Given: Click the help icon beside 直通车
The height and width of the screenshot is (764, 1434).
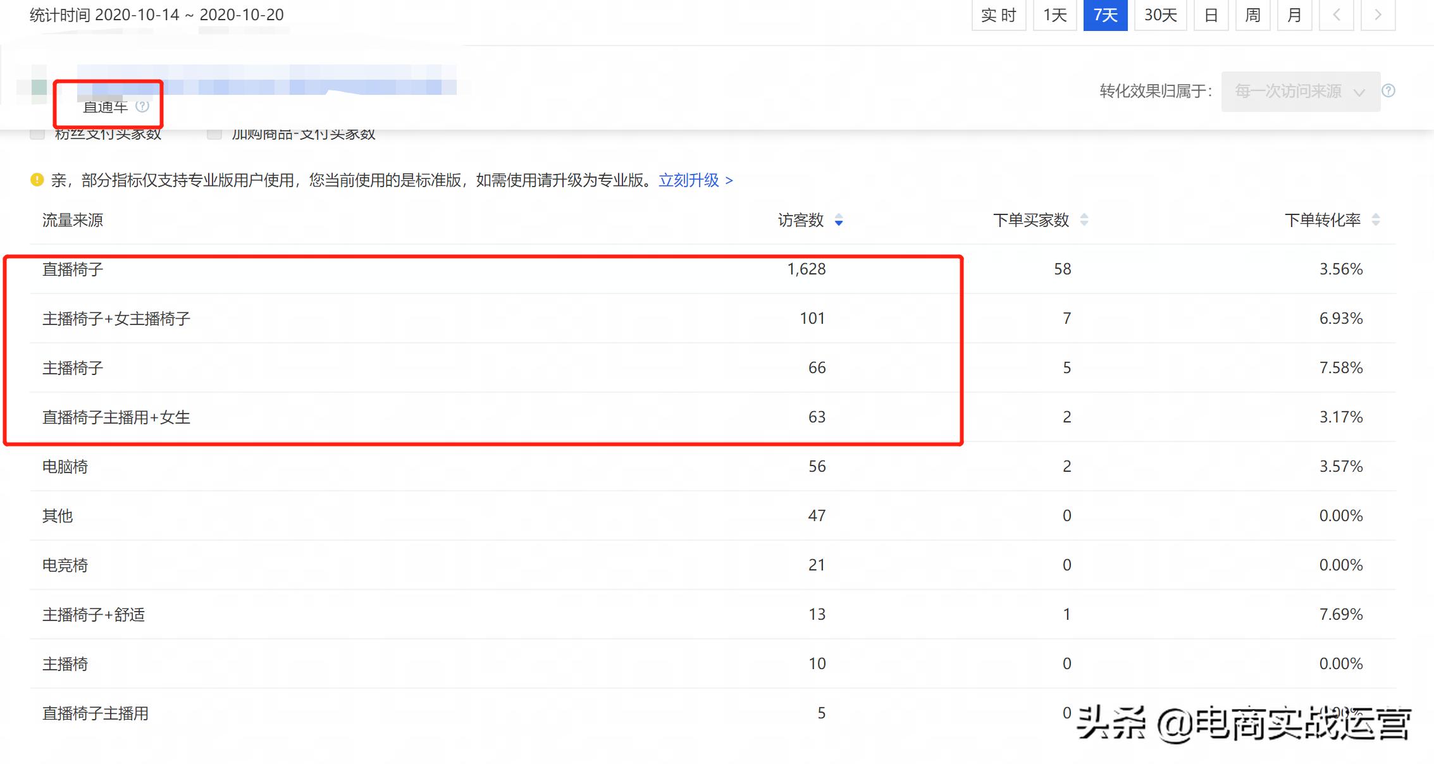Looking at the screenshot, I should [142, 106].
